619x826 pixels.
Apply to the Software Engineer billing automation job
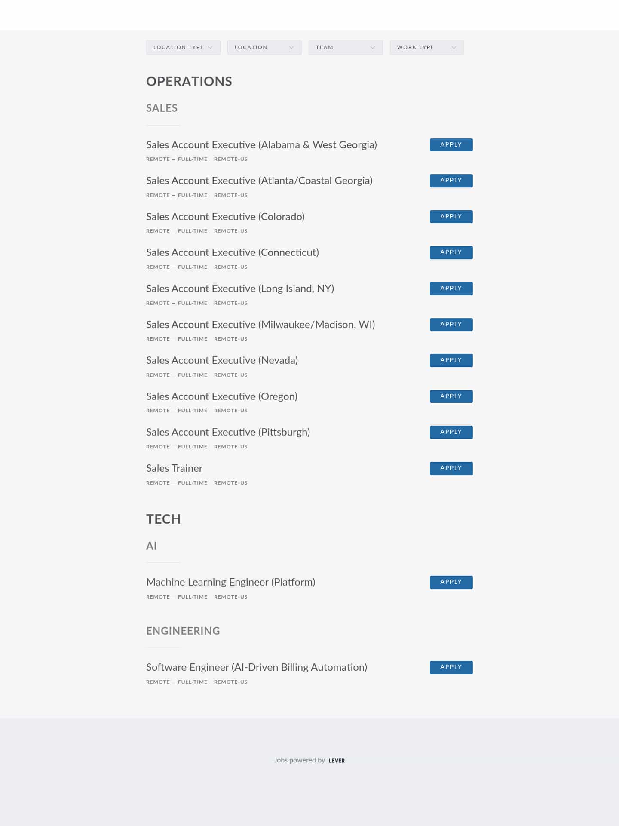point(451,667)
